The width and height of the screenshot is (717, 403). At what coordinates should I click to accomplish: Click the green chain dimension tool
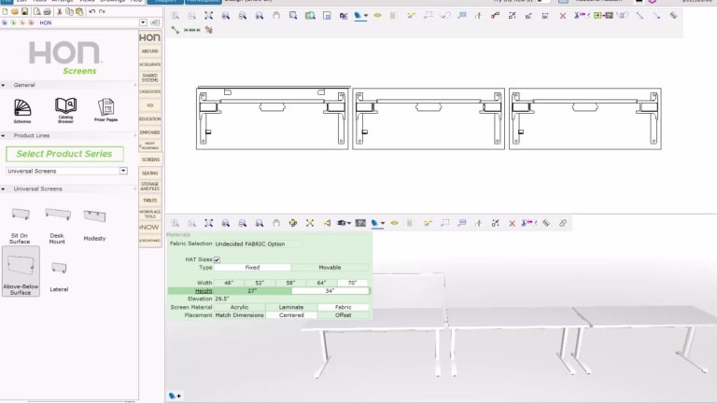[x=191, y=30]
